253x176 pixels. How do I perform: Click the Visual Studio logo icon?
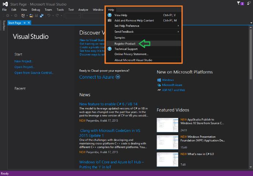[x=5, y=4]
